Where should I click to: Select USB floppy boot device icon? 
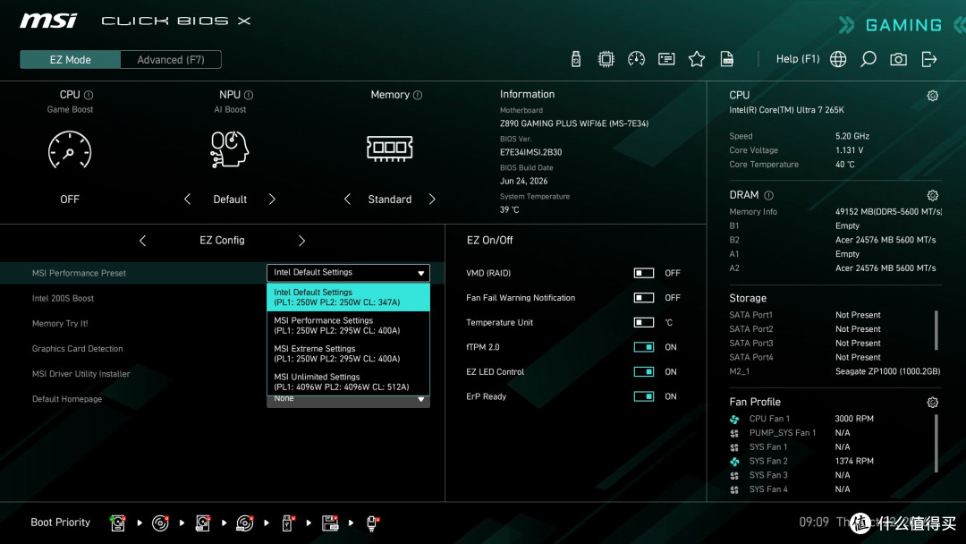[330, 523]
